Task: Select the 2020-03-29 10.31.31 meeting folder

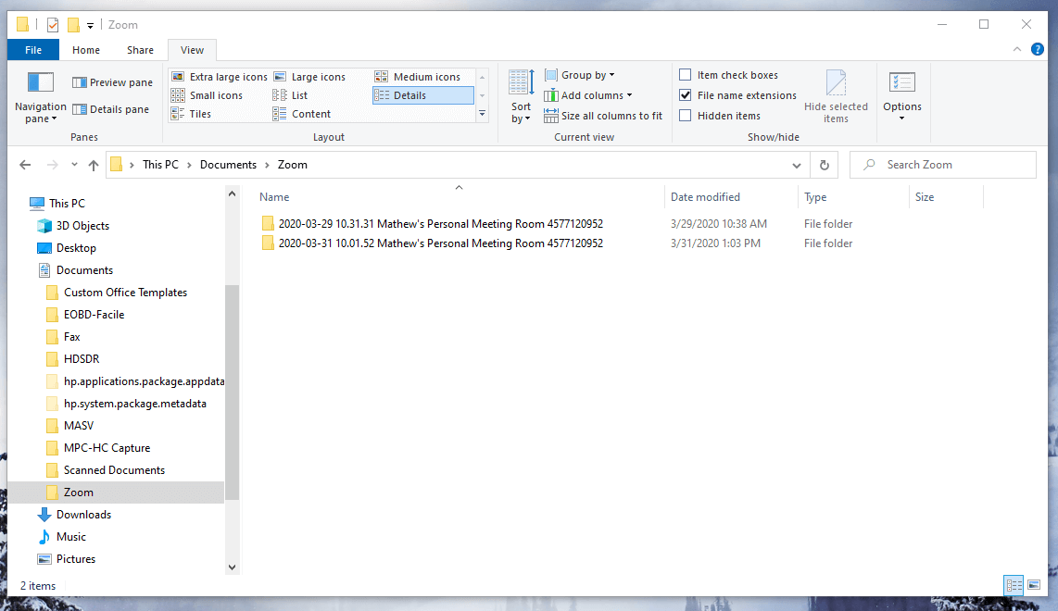Action: (432, 224)
